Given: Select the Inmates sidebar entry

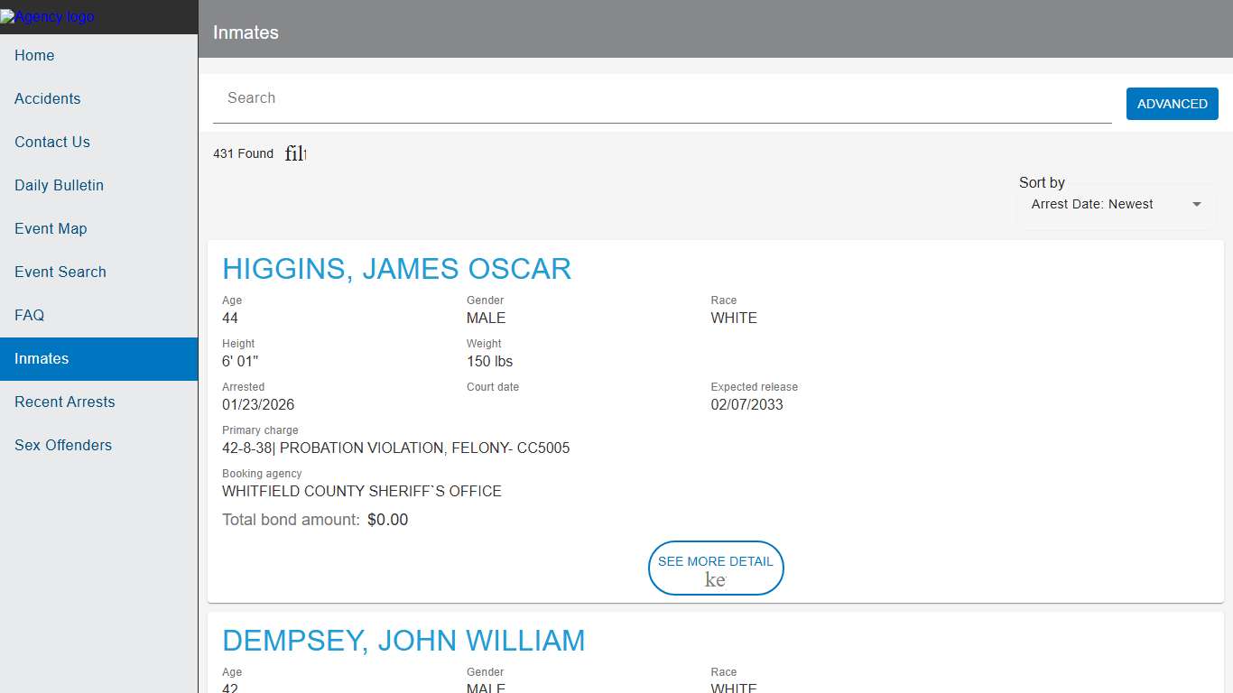Looking at the screenshot, I should click(x=42, y=358).
